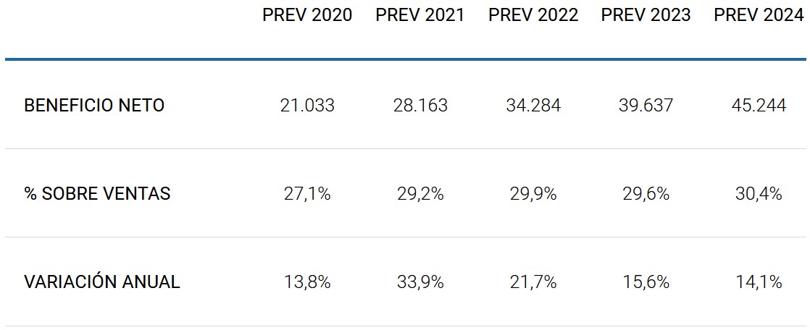
Task: Select the 29,9% cell
Action: click(533, 194)
